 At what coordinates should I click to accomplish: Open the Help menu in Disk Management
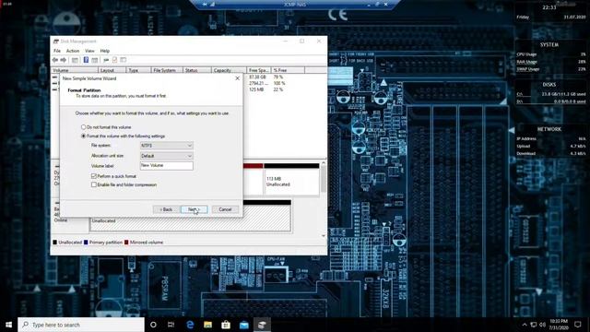[x=104, y=51]
